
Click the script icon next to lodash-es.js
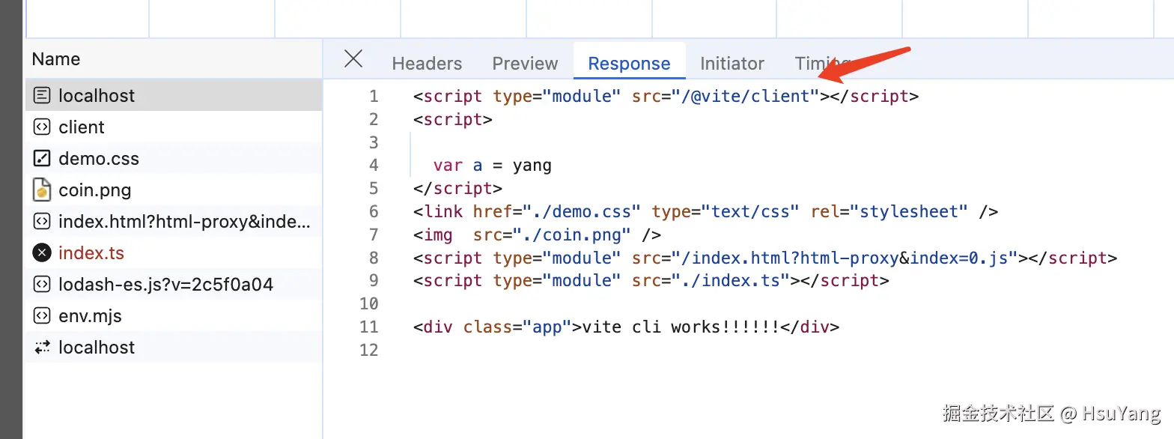click(42, 285)
